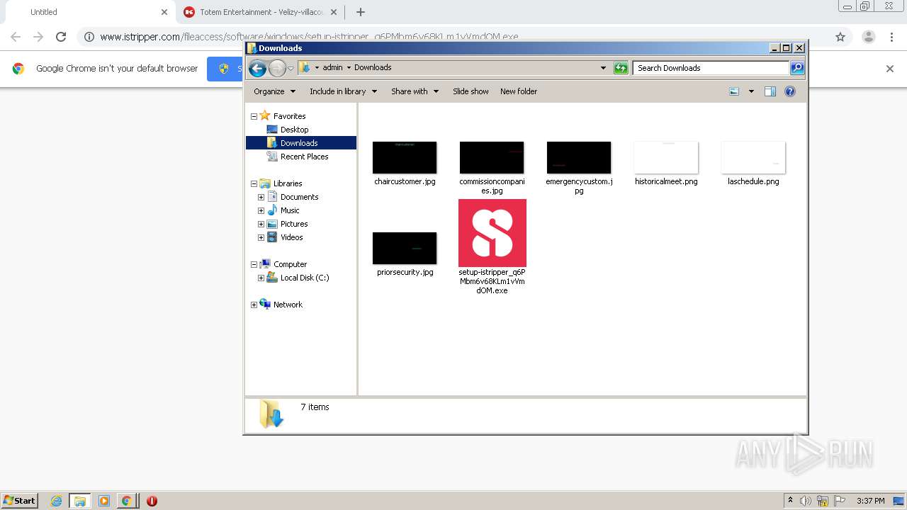Click Downloads breadcrumb in address bar
The width and height of the screenshot is (907, 510).
[373, 68]
